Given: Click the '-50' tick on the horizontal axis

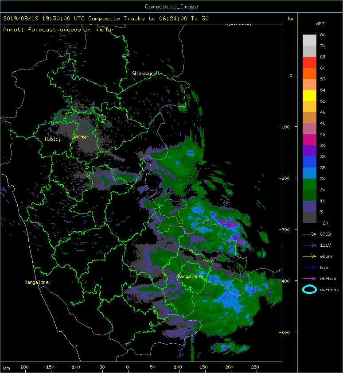Looking at the screenshot, I should pos(101,367).
